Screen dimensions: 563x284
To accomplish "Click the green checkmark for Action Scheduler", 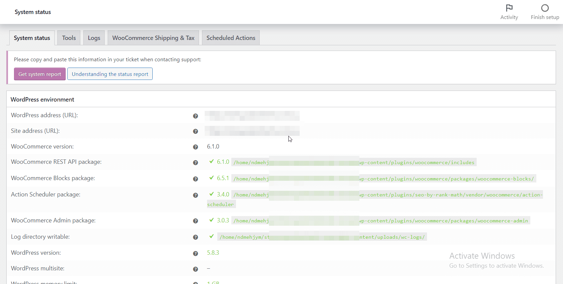I will tap(211, 194).
